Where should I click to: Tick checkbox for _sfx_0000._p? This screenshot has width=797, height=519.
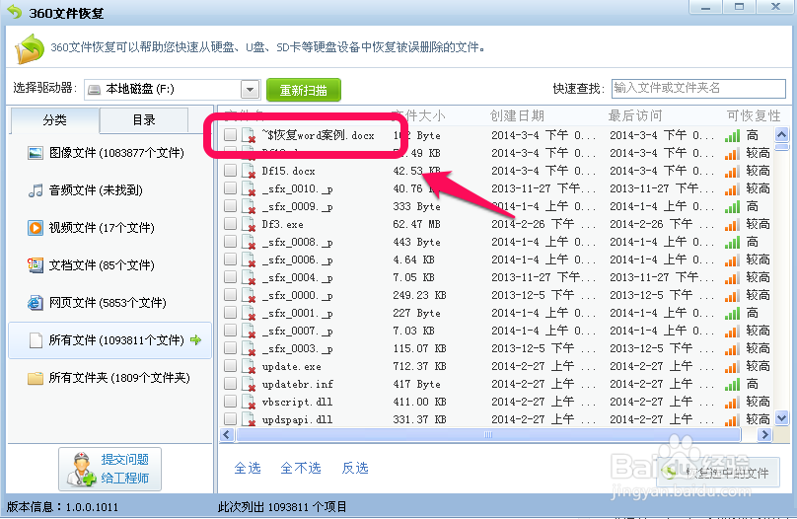[x=230, y=295]
